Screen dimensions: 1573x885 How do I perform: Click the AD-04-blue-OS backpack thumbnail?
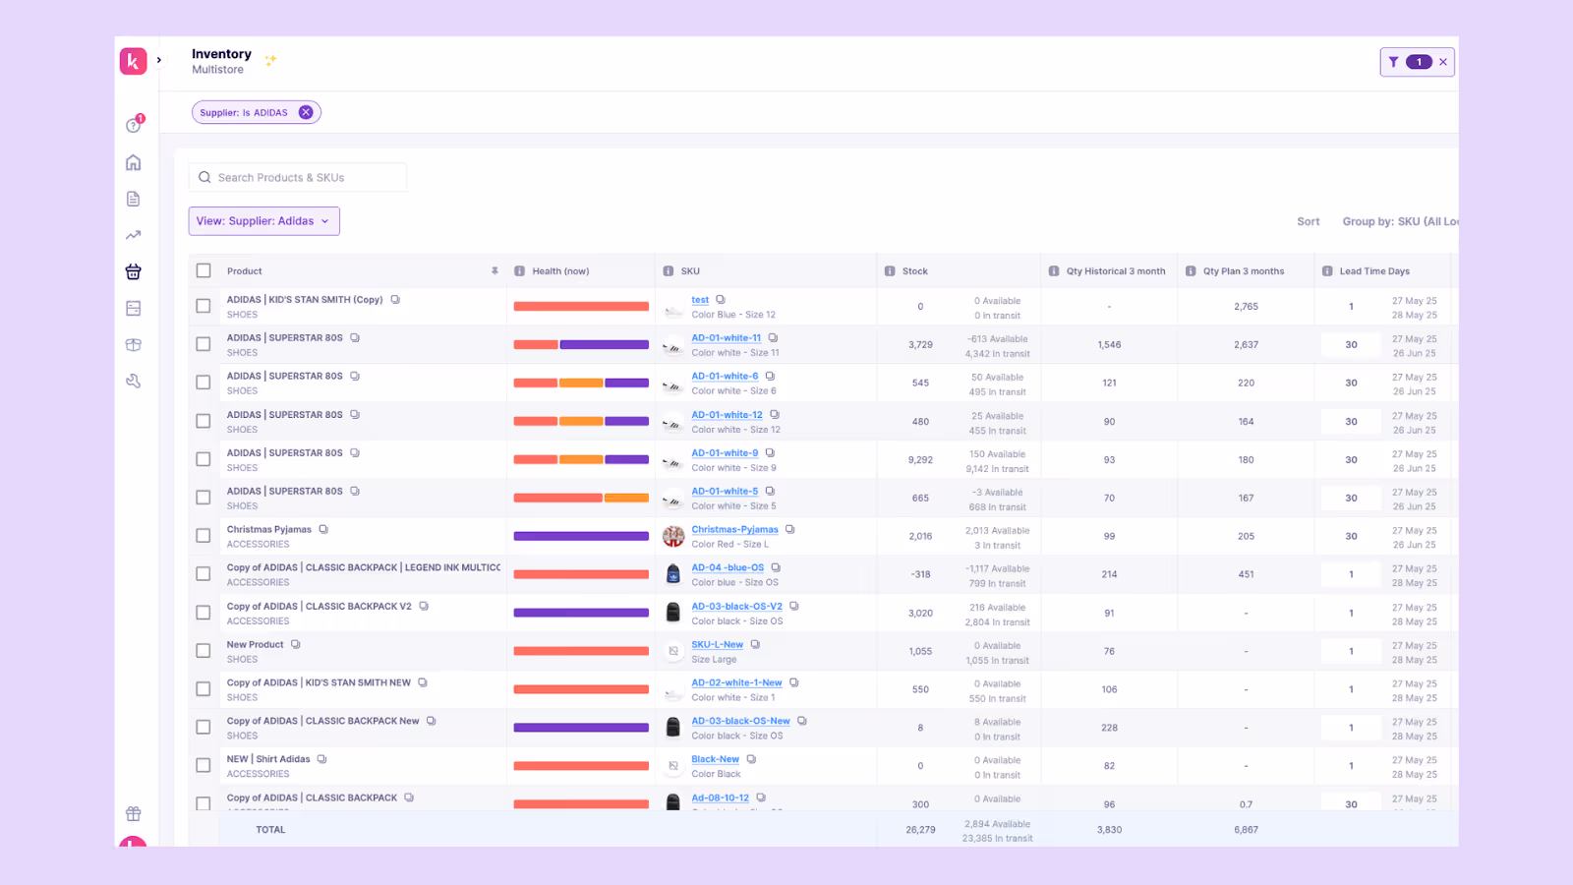(x=673, y=574)
